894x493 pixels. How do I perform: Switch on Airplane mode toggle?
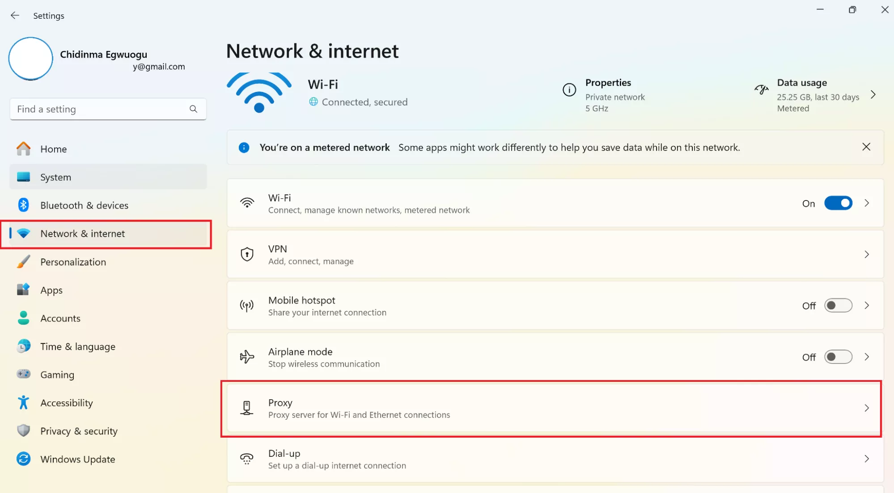coord(838,357)
